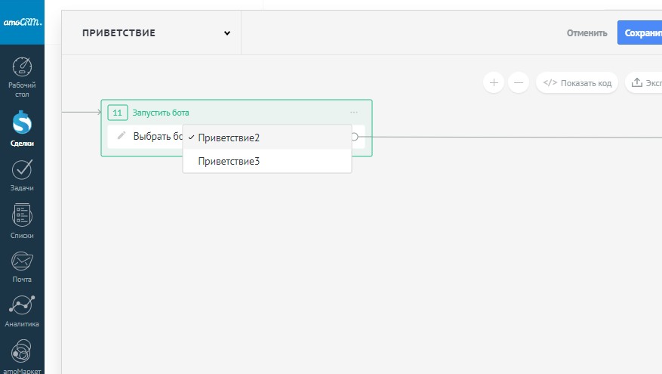Zoom in with the plus button

[x=494, y=82]
